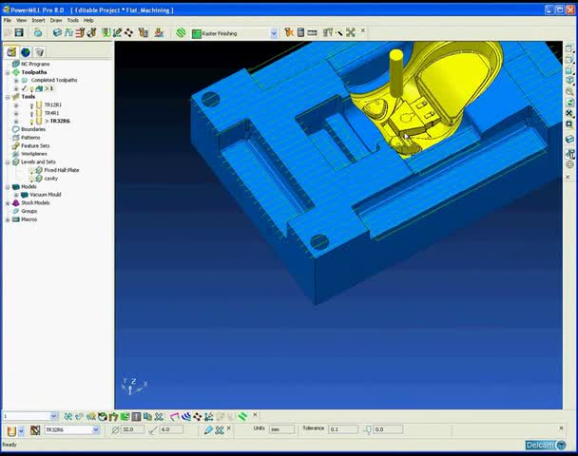Click the Delcam logo button

[545, 445]
